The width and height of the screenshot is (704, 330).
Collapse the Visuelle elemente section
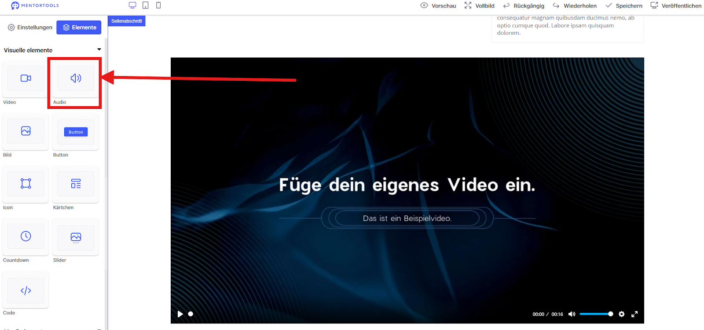(99, 50)
